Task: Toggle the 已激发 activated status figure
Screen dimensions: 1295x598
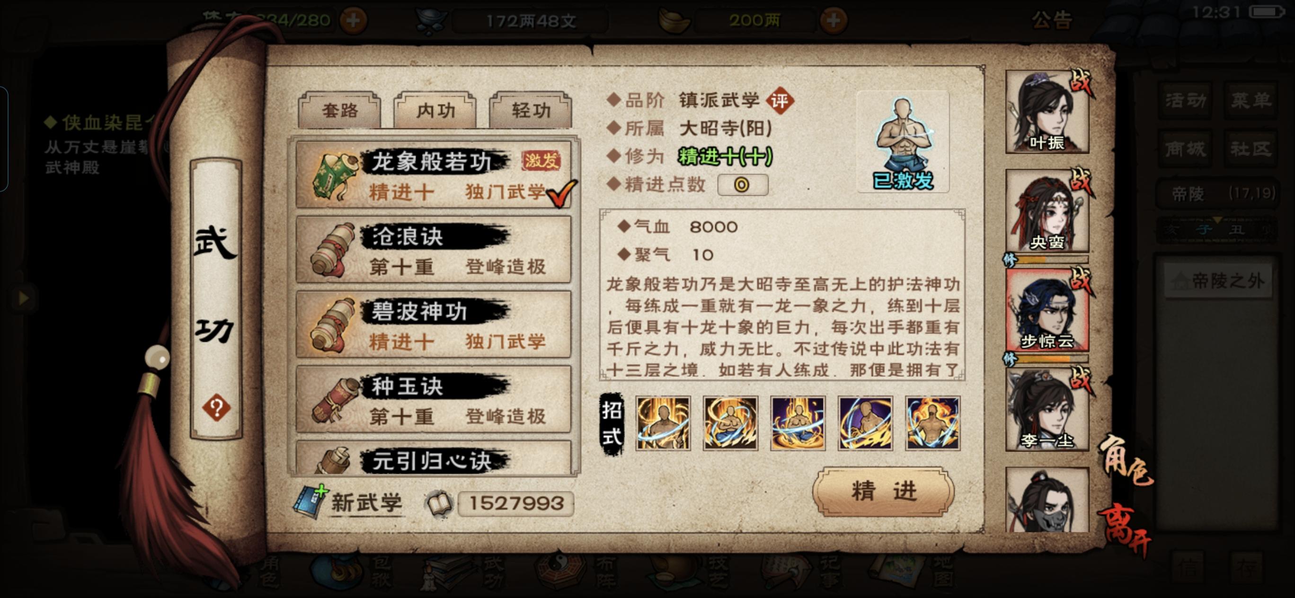Action: (903, 142)
